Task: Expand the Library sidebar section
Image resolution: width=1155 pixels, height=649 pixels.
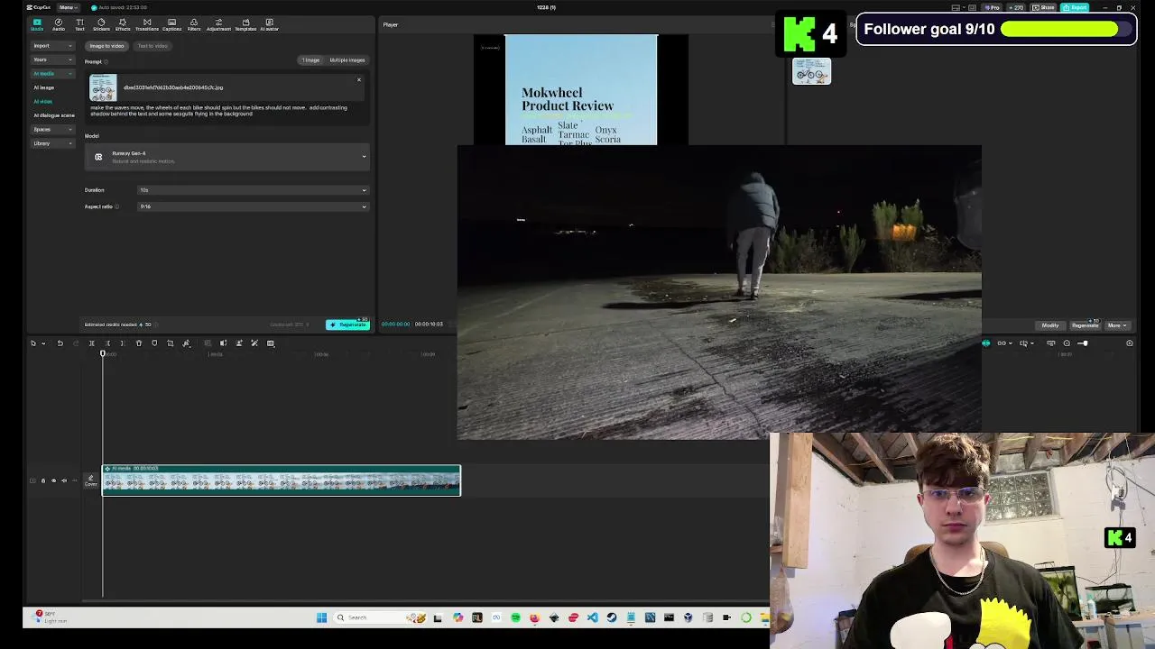Action: tap(53, 143)
